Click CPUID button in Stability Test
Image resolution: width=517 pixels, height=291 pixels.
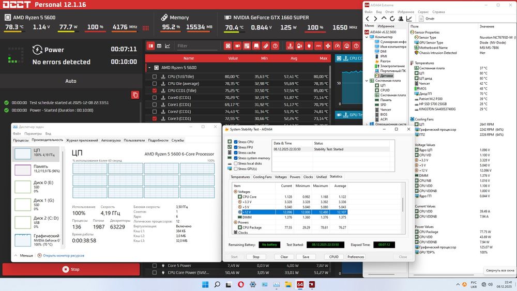click(x=333, y=257)
